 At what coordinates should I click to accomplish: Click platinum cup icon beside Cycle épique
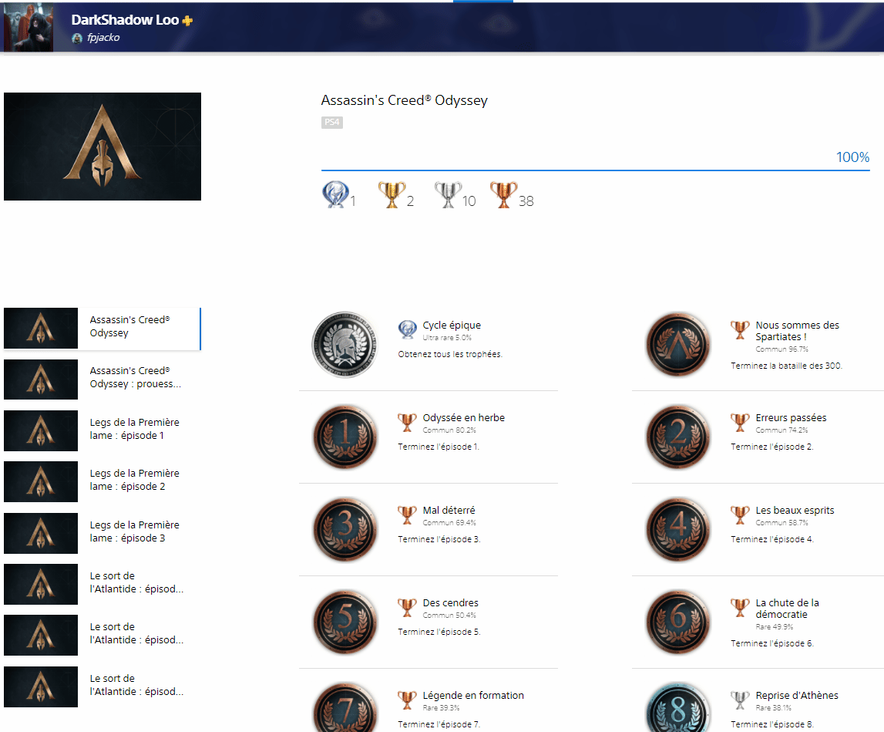(x=407, y=329)
